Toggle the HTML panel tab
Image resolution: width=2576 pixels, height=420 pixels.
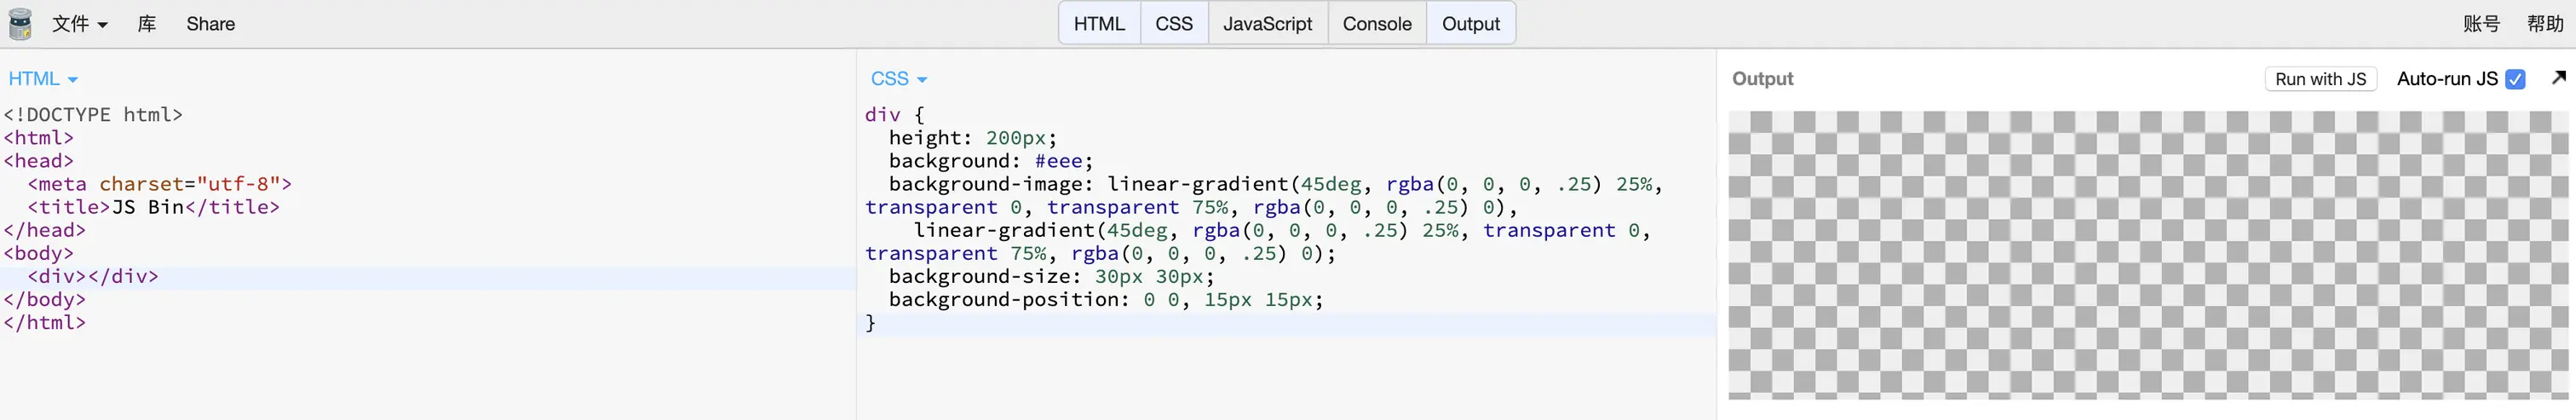point(1098,24)
